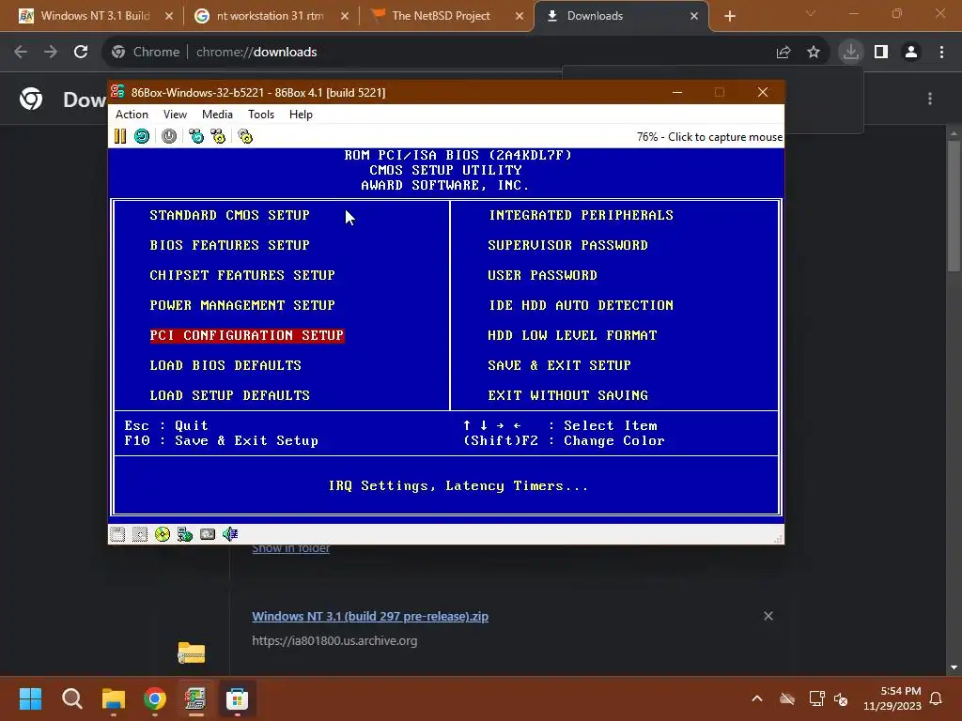Close the NetBSD Project tab

pyautogui.click(x=519, y=16)
